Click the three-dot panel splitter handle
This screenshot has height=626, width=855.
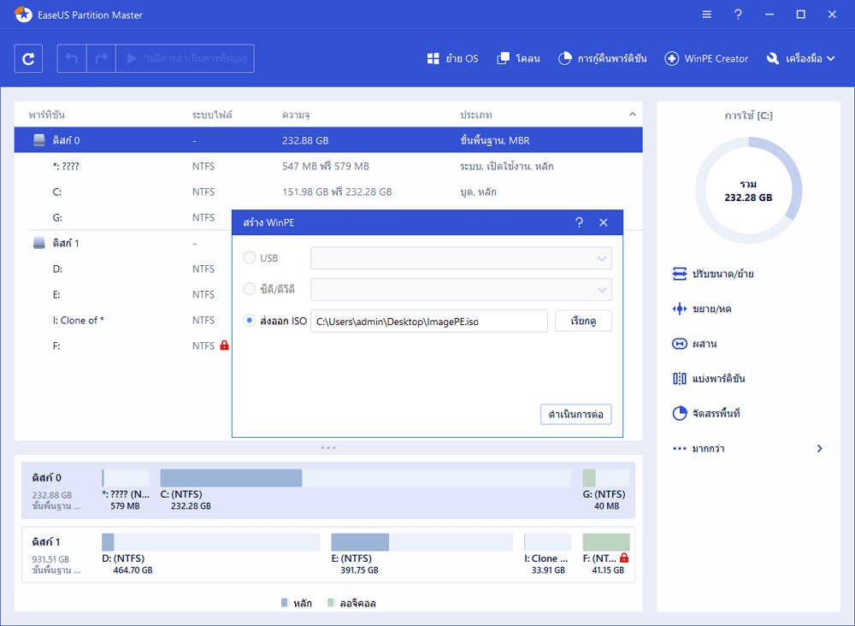328,447
